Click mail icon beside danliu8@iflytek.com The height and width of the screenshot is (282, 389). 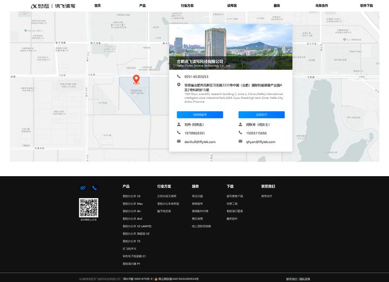coord(179,142)
